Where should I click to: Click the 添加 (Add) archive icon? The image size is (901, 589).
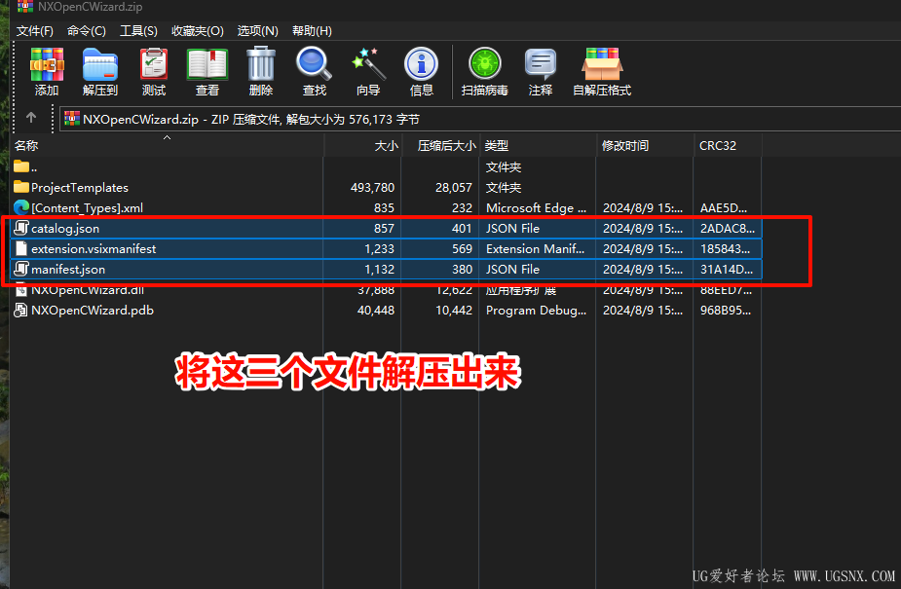tap(46, 71)
